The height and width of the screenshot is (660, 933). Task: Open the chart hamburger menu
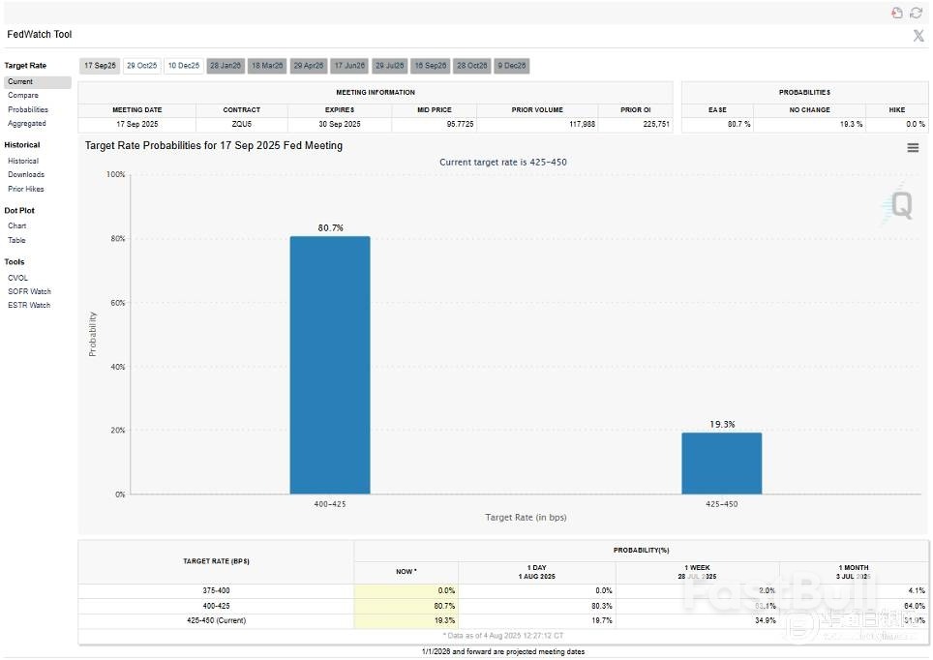coord(913,148)
